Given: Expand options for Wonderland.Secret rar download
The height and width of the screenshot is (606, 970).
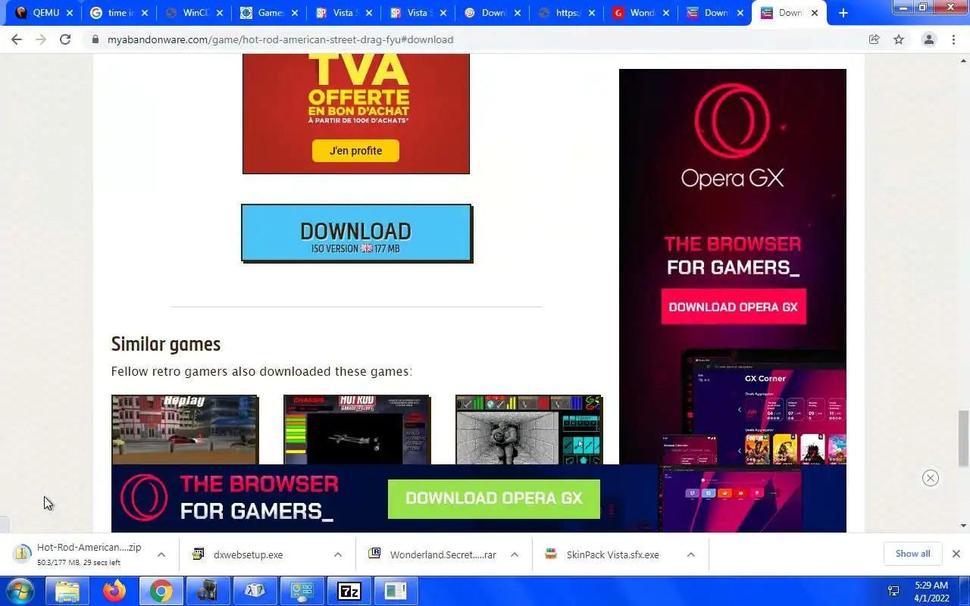Looking at the screenshot, I should point(515,554).
